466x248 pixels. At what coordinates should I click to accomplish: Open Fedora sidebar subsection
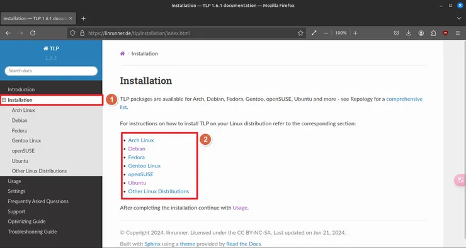coord(20,131)
